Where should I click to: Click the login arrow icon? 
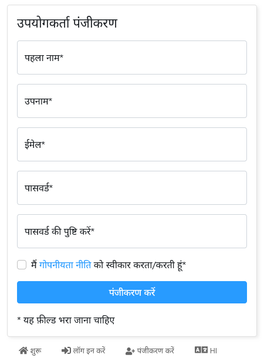pyautogui.click(x=66, y=350)
